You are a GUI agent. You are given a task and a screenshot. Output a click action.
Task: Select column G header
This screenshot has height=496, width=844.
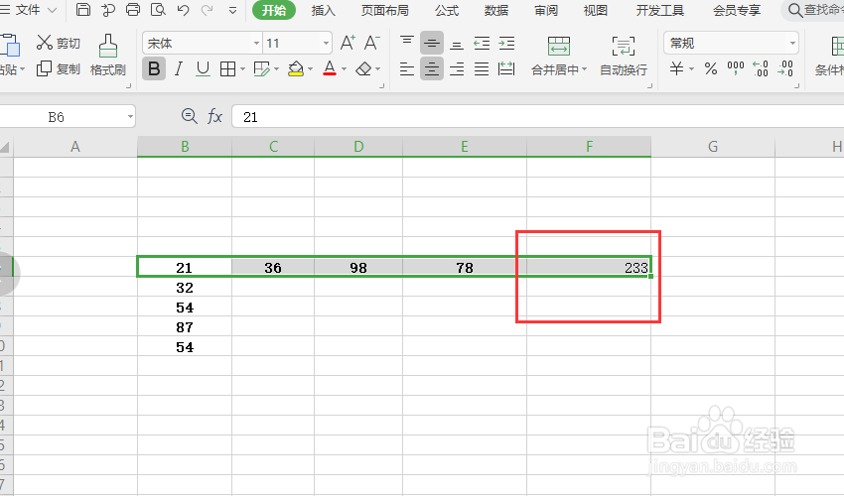(x=713, y=147)
